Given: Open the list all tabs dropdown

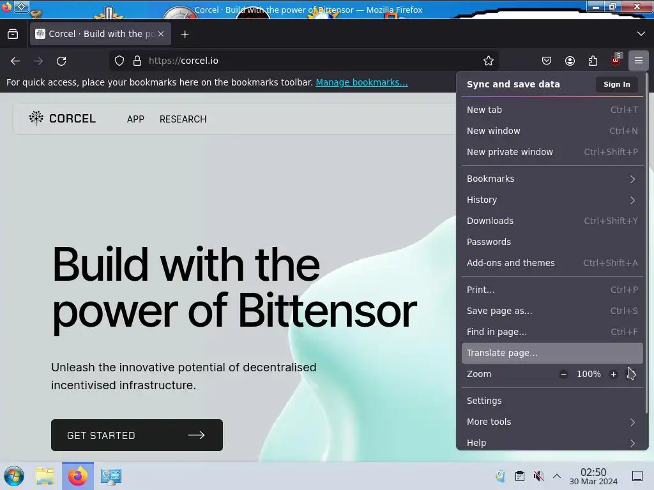Looking at the screenshot, I should [x=641, y=34].
